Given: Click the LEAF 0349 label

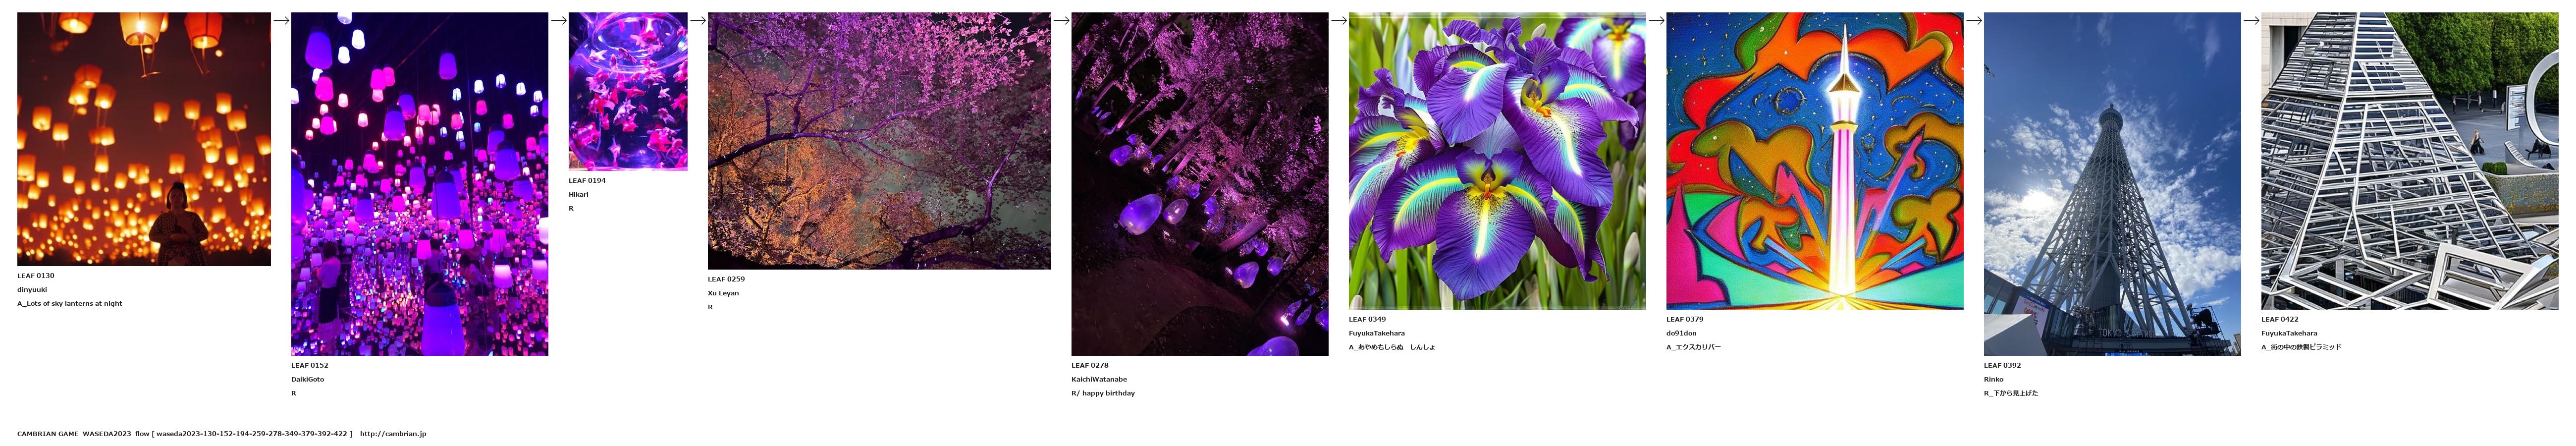Looking at the screenshot, I should (x=1367, y=320).
